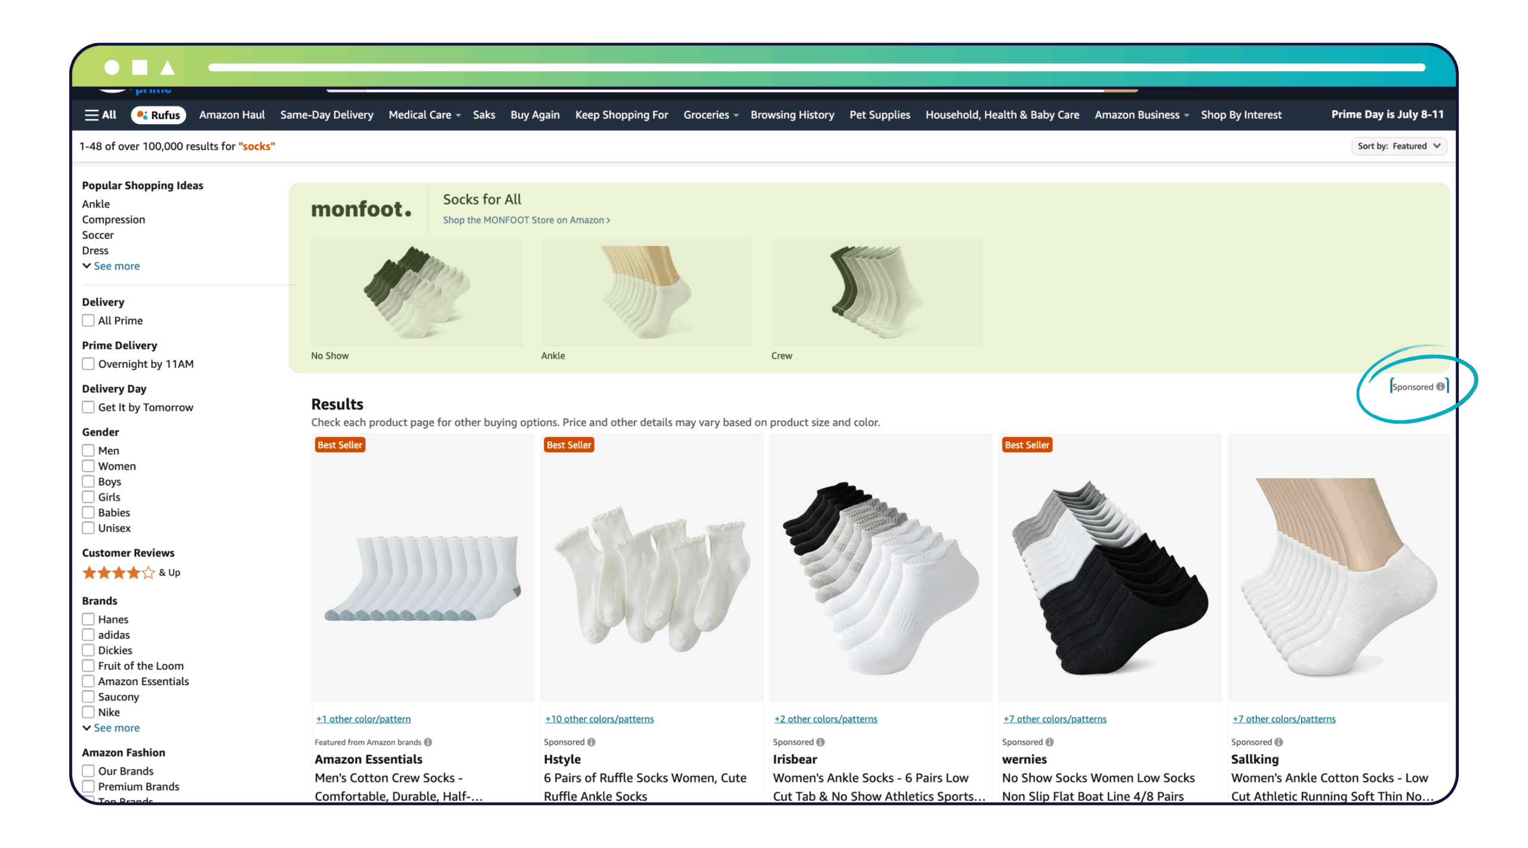Open Keep Shopping For

(x=621, y=115)
